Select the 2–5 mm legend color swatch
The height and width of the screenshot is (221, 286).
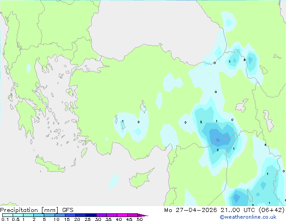39,215
